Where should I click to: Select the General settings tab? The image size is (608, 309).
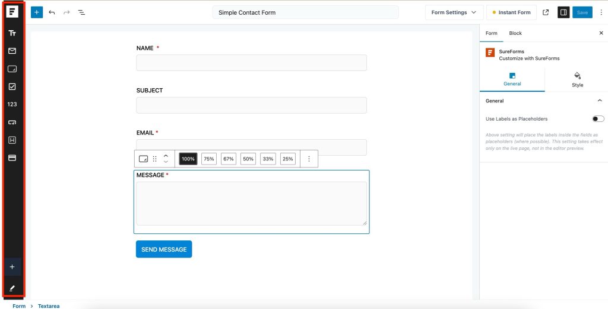coord(512,80)
